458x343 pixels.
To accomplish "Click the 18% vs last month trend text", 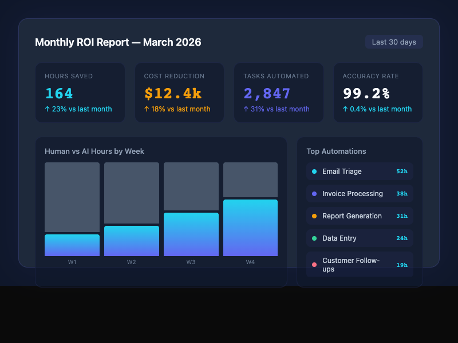I will point(177,109).
